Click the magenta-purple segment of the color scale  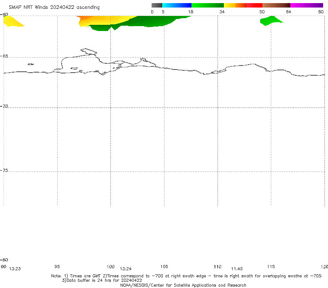pyautogui.click(x=306, y=5)
